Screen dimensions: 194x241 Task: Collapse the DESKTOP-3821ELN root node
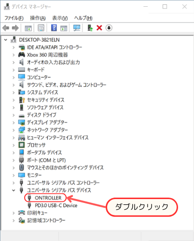(6, 40)
